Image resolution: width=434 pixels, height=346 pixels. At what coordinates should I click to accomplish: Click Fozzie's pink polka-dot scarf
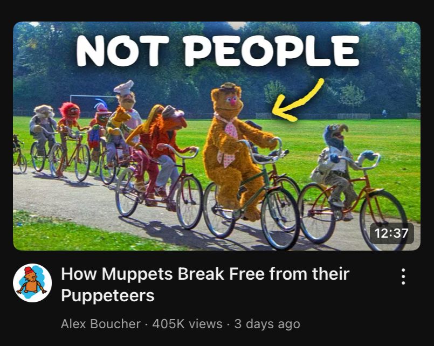tap(229, 141)
